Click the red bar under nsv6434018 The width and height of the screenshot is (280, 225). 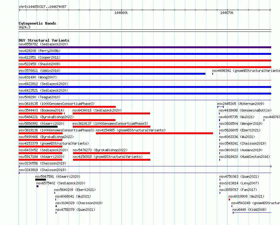(111, 113)
